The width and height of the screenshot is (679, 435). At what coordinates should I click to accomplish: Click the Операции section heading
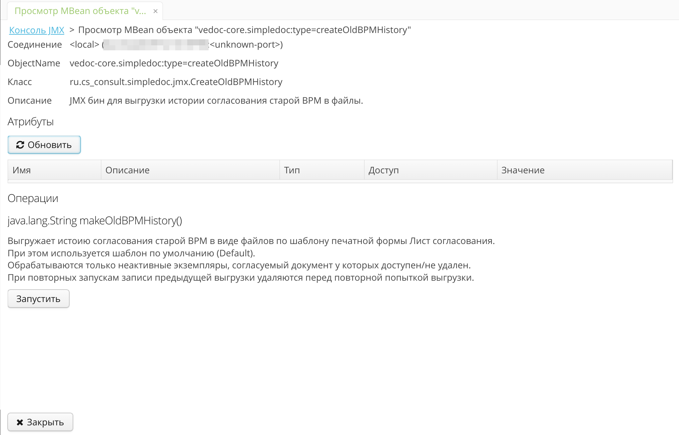(x=33, y=198)
